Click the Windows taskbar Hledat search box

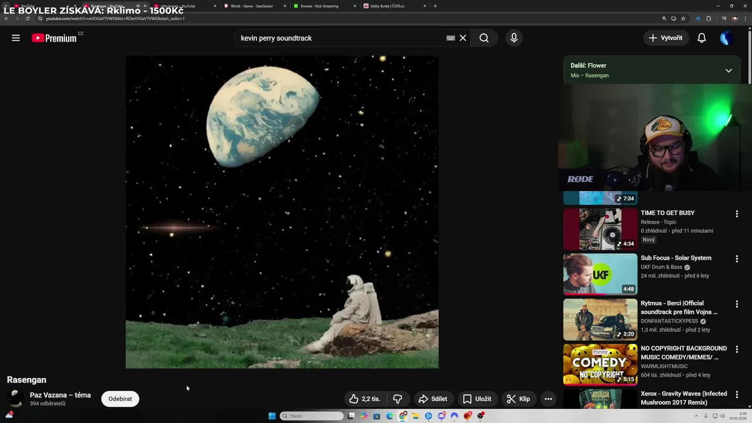coord(311,416)
